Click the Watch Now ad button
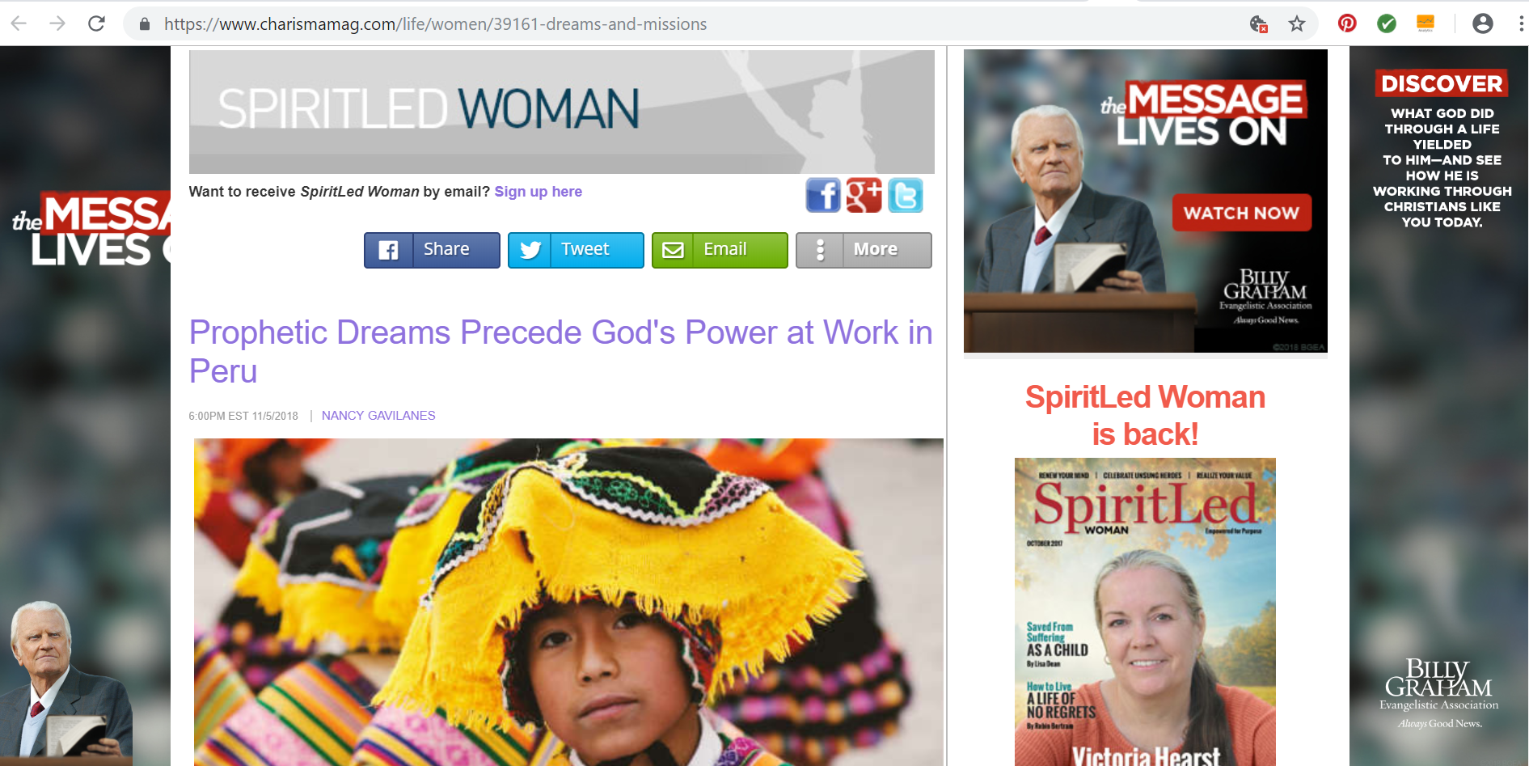 click(1242, 213)
